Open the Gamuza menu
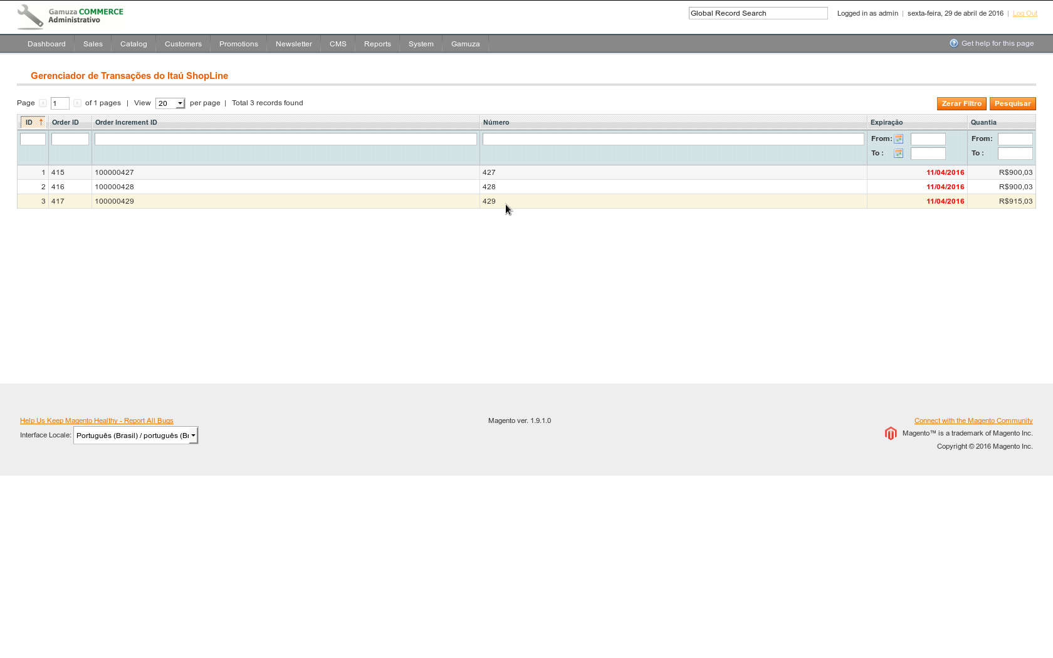 point(466,44)
